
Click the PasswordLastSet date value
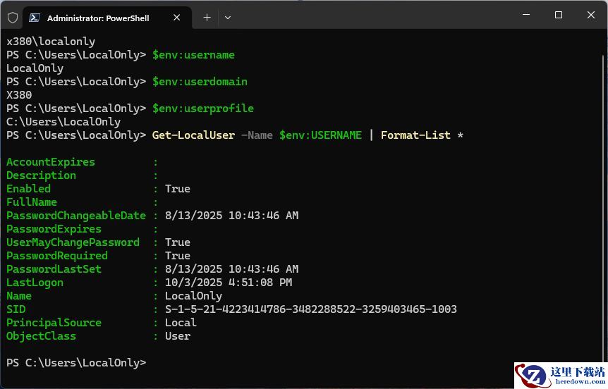[x=231, y=269]
